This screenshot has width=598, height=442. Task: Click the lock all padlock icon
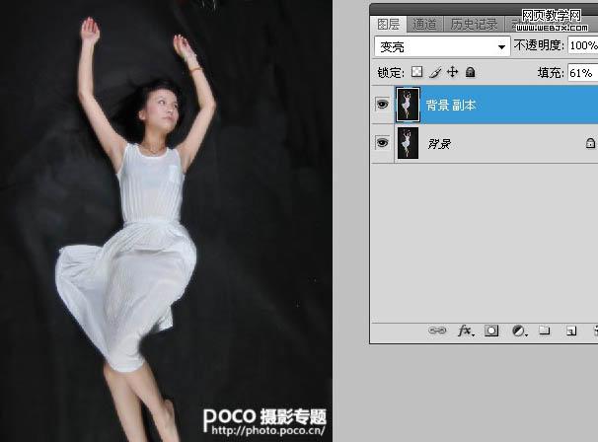[471, 72]
